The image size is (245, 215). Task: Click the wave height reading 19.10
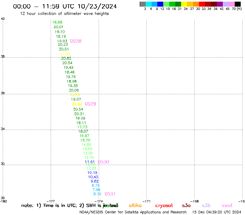click(x=60, y=32)
